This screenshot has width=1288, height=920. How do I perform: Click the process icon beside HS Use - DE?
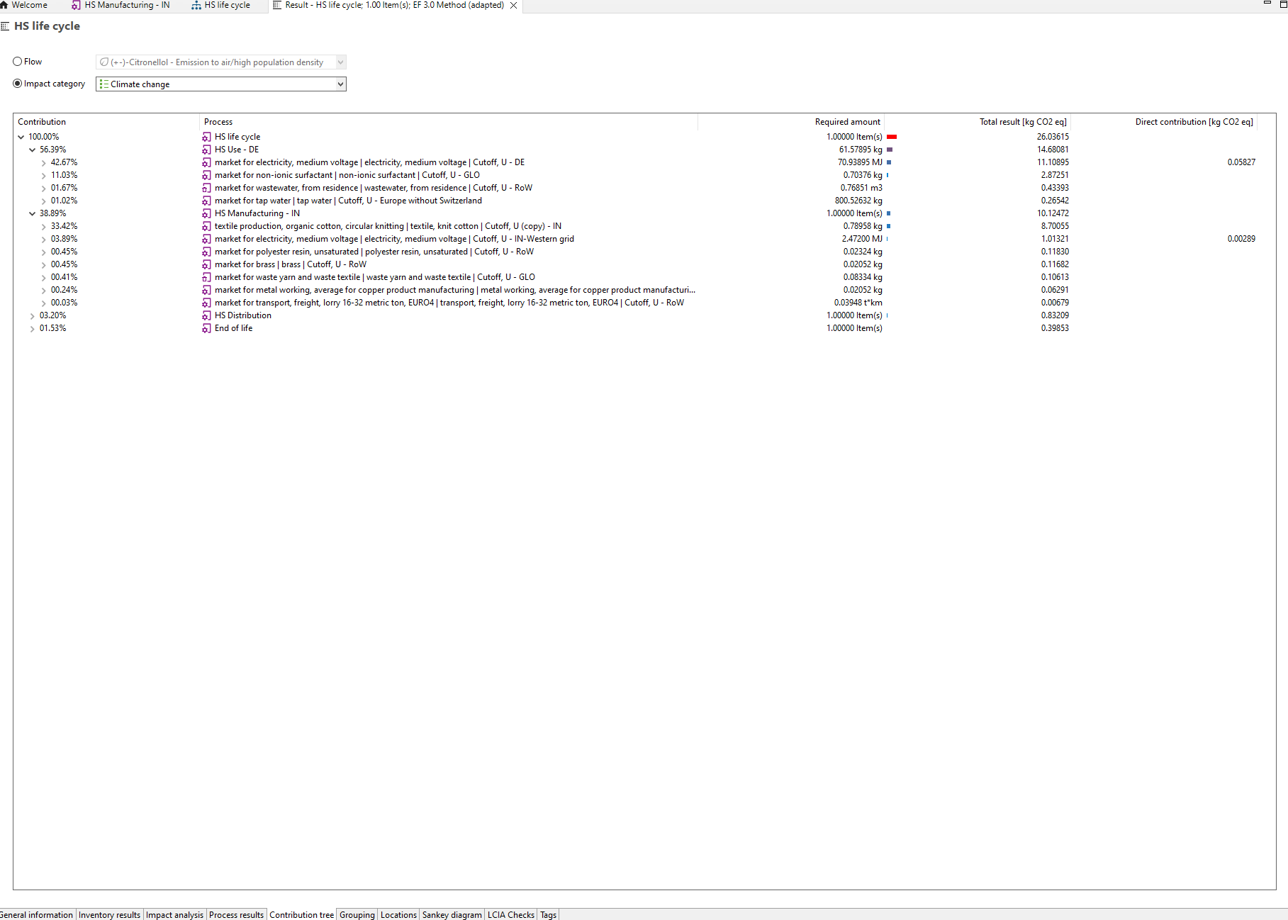tap(206, 150)
